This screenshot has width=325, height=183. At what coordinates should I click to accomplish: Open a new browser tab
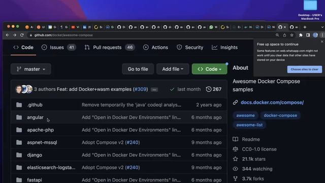tap(305, 27)
